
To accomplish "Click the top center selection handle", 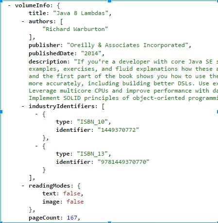I will [x=109, y=1].
